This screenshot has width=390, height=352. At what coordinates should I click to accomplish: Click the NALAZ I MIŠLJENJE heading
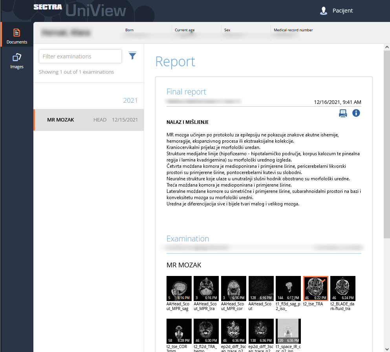(188, 122)
